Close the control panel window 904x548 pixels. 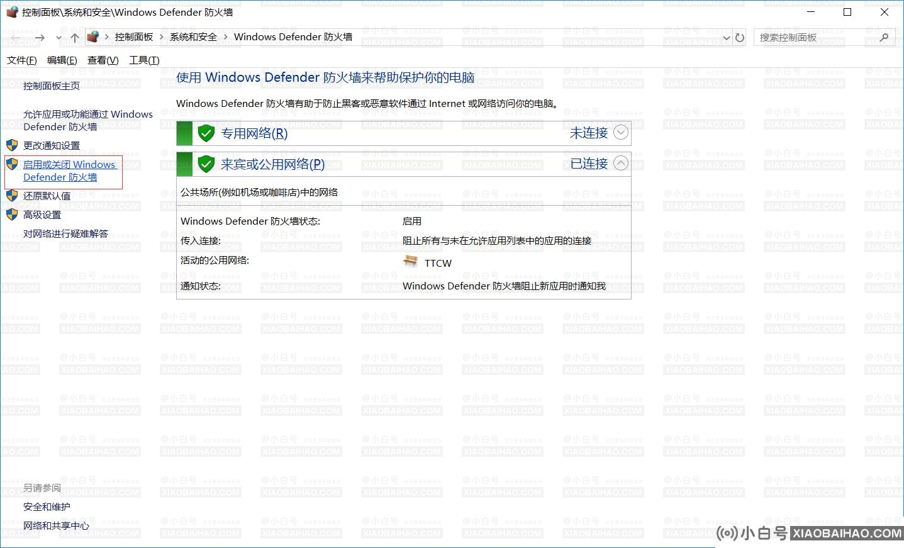pos(884,12)
